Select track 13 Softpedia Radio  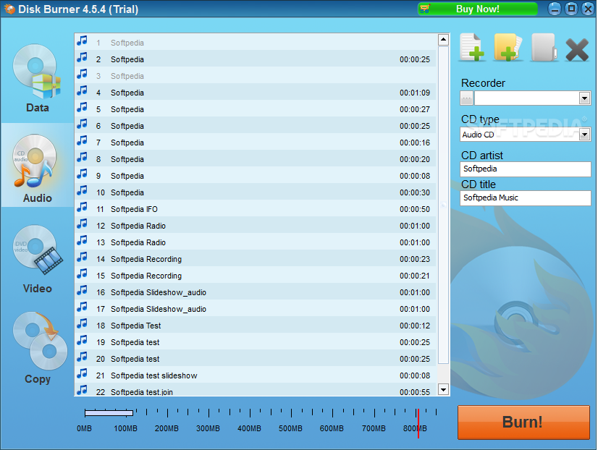(256, 242)
